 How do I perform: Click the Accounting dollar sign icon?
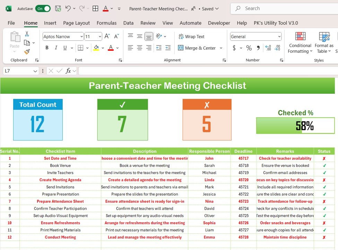pos(234,48)
